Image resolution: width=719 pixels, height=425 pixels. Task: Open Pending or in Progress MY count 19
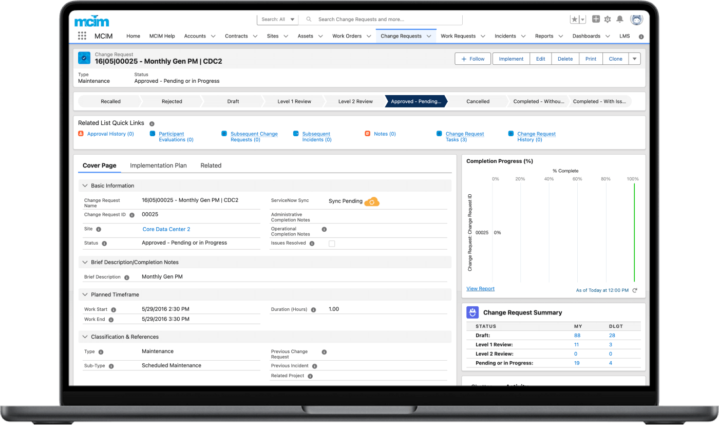click(577, 363)
